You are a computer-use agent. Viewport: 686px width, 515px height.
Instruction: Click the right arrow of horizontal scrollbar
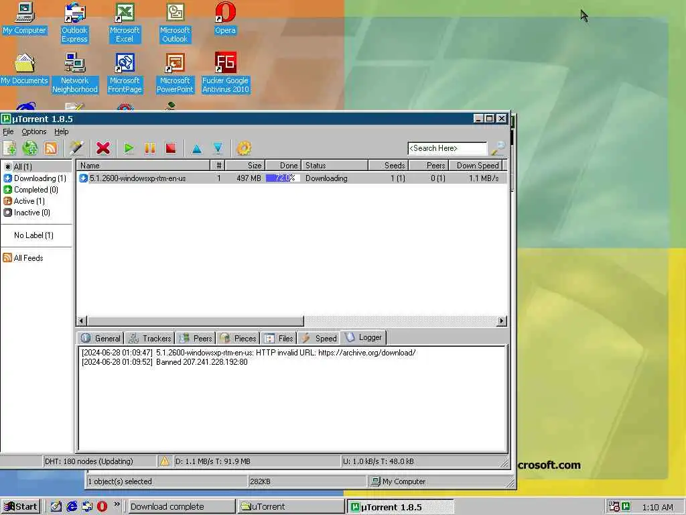(502, 321)
